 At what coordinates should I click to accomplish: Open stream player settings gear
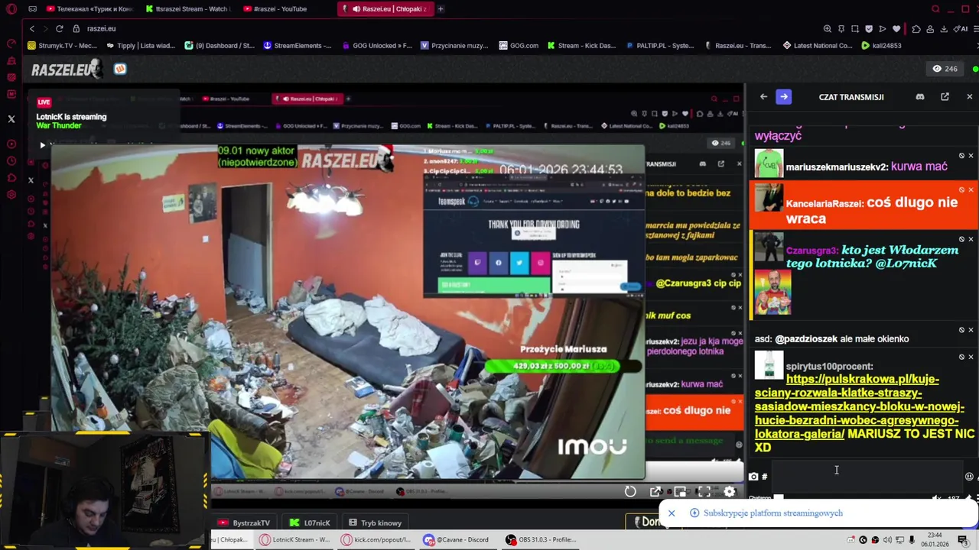pos(730,492)
